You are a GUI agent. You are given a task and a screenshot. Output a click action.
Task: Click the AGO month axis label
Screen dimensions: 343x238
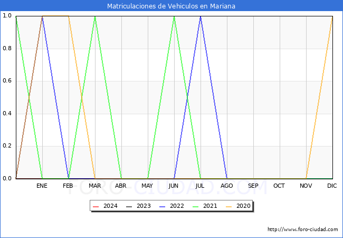pyautogui.click(x=226, y=186)
